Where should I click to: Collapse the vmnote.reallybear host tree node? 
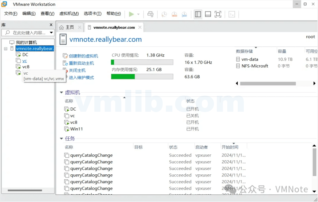click(x=6, y=48)
